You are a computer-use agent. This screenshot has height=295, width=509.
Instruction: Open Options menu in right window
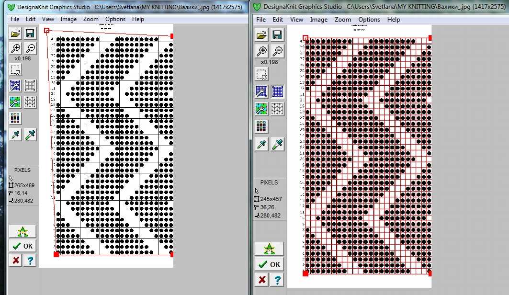tap(369, 20)
